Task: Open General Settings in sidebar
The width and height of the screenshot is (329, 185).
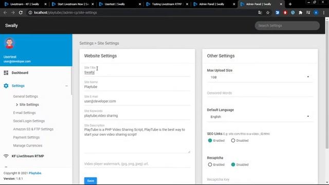Action: click(x=26, y=97)
